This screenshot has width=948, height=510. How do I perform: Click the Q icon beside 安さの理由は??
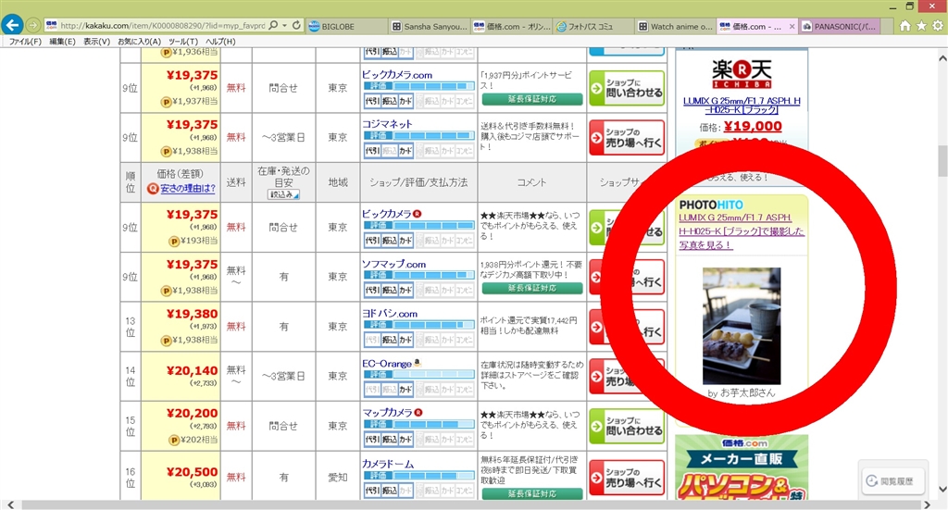point(153,189)
